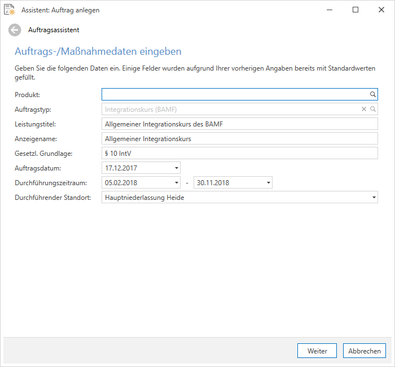Screen dimensions: 395x367
Task: Minimize the assistant window
Action: (x=330, y=10)
